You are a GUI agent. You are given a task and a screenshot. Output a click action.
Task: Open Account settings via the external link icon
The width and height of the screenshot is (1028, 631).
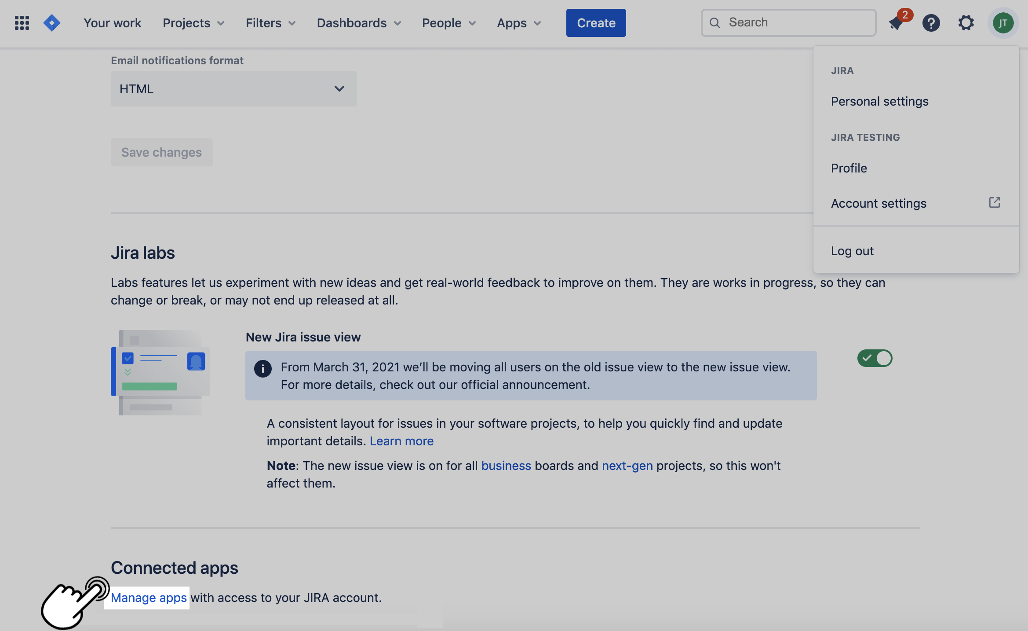(995, 202)
